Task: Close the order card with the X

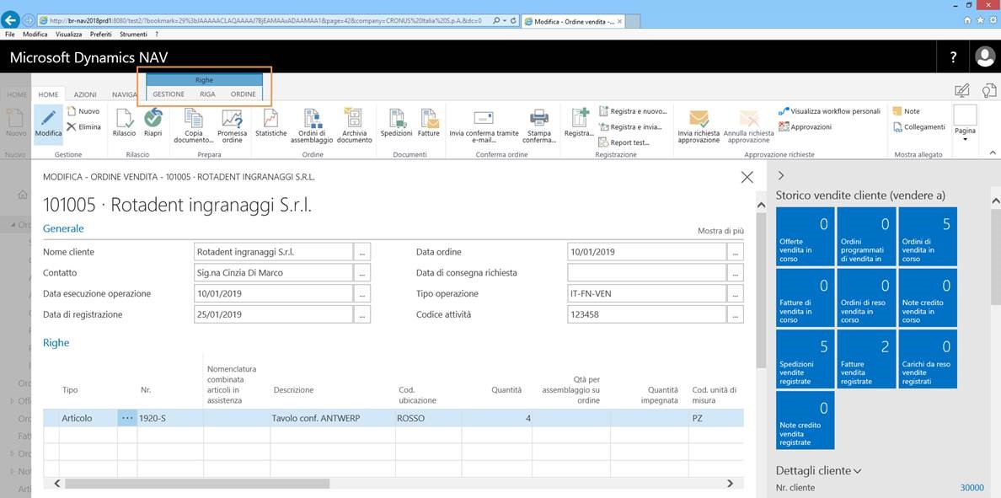Action: (747, 178)
